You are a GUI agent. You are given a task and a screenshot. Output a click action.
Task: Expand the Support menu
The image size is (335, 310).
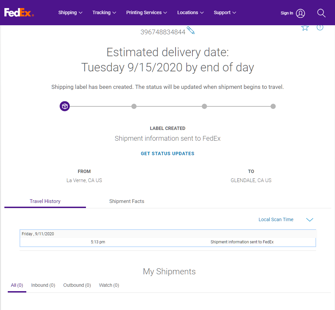tap(225, 13)
